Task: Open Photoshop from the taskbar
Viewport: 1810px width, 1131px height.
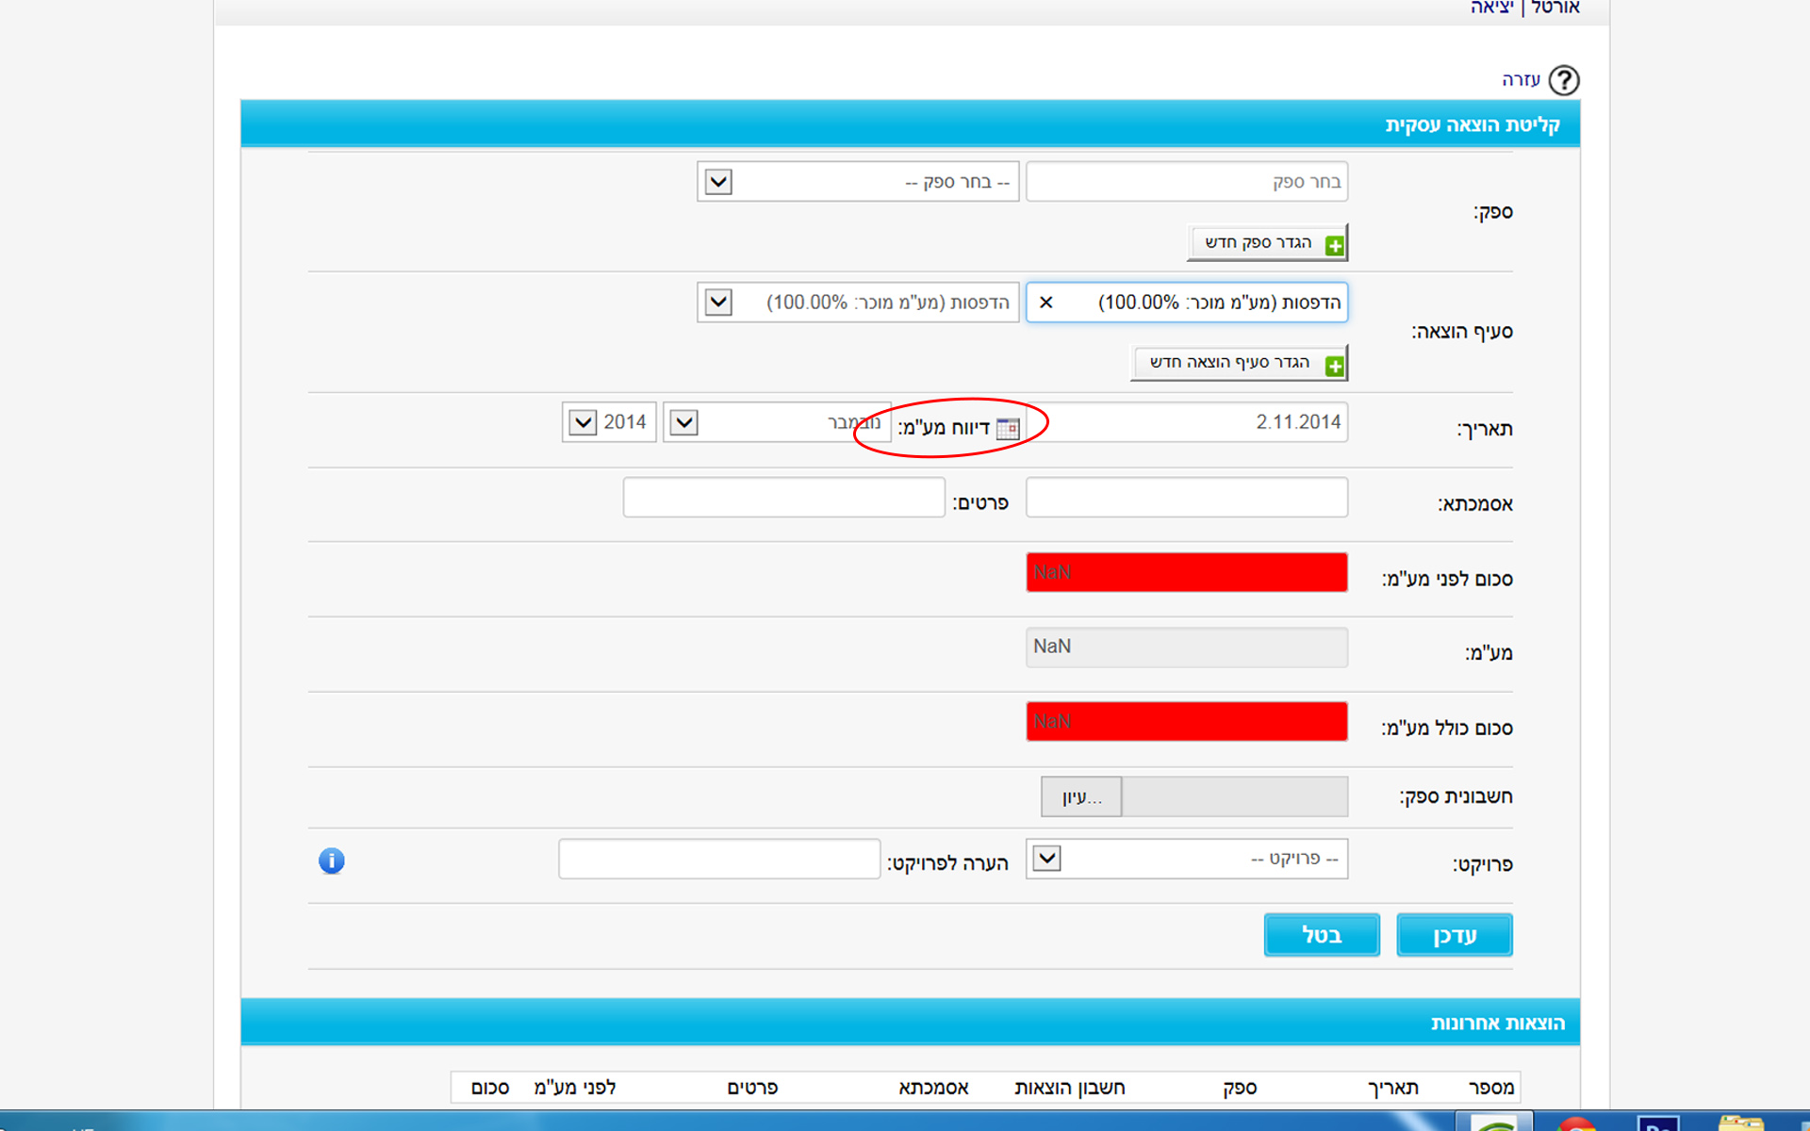Action: tap(1658, 1123)
